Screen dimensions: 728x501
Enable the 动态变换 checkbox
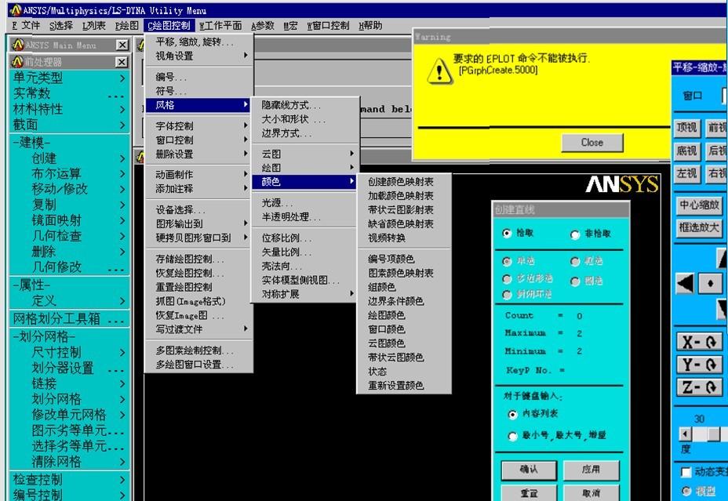[x=686, y=472]
